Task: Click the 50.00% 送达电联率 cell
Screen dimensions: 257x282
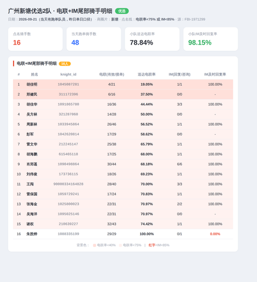Action: (147, 114)
